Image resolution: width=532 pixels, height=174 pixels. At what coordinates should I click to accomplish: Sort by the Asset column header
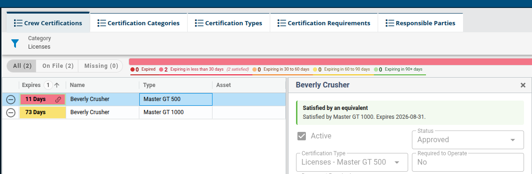tap(249, 85)
